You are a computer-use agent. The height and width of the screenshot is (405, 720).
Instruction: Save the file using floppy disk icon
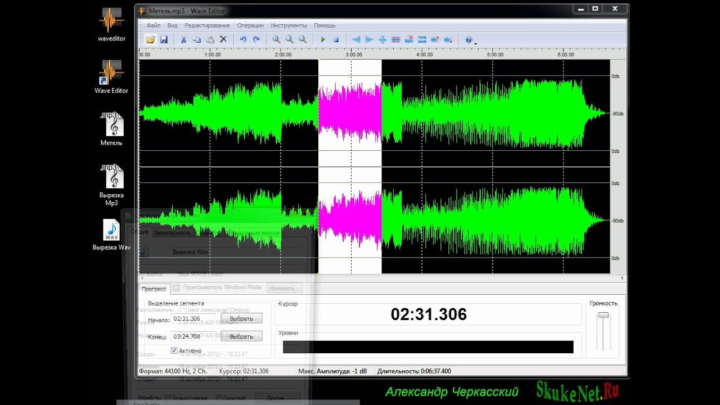coord(164,39)
